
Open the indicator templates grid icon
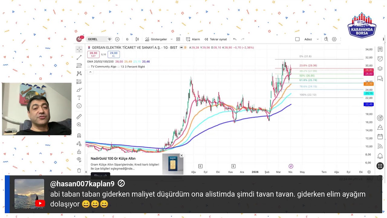(x=178, y=39)
